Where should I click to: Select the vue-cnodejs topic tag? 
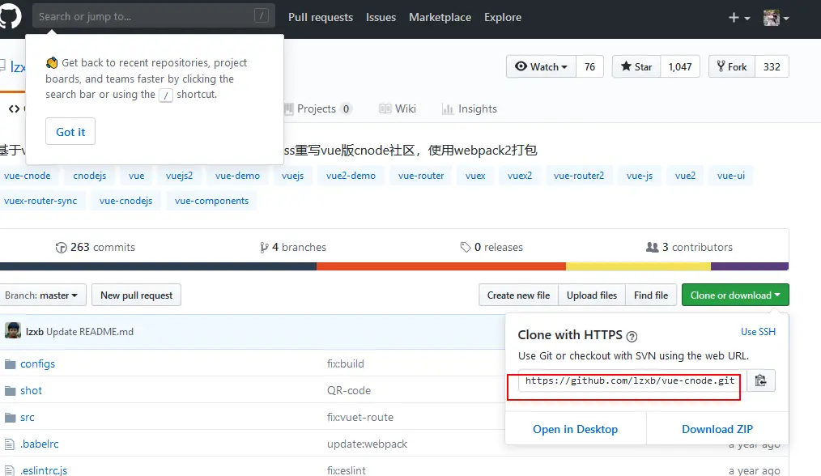coord(125,201)
